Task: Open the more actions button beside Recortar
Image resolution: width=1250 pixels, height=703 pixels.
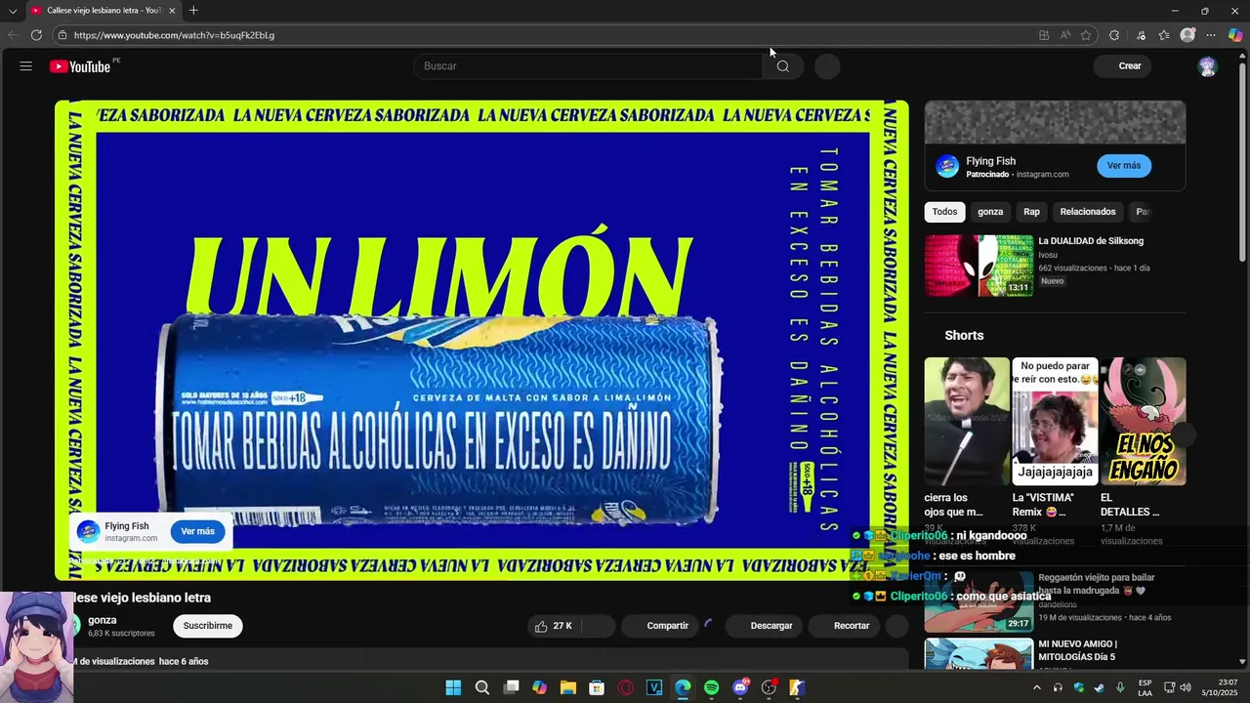Action: tap(896, 626)
